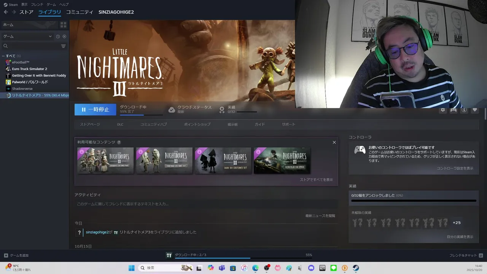
Task: Click the library search magnifier icon
Action: click(6, 46)
